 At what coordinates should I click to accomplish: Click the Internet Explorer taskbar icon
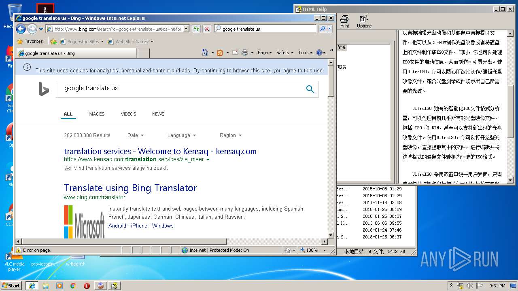pyautogui.click(x=32, y=285)
